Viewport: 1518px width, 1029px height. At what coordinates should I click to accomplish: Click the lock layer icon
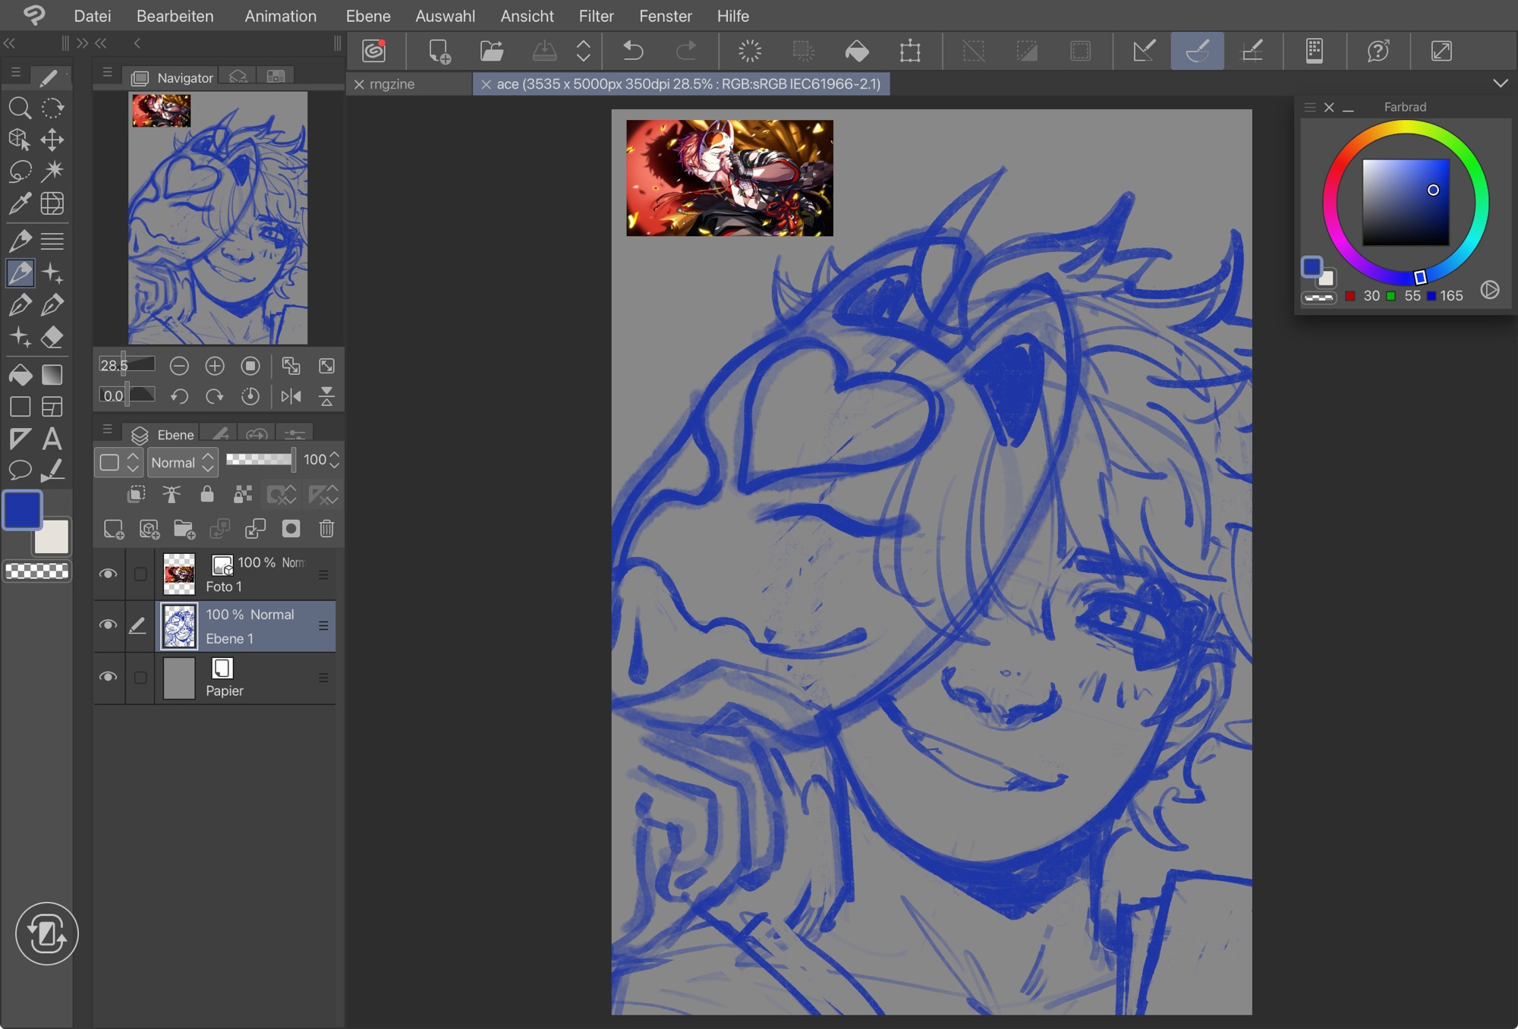(x=206, y=495)
